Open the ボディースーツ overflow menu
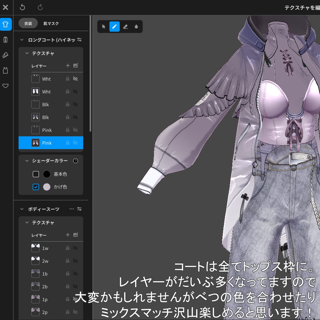Viewport: 320px width, 320px height. (x=72, y=209)
